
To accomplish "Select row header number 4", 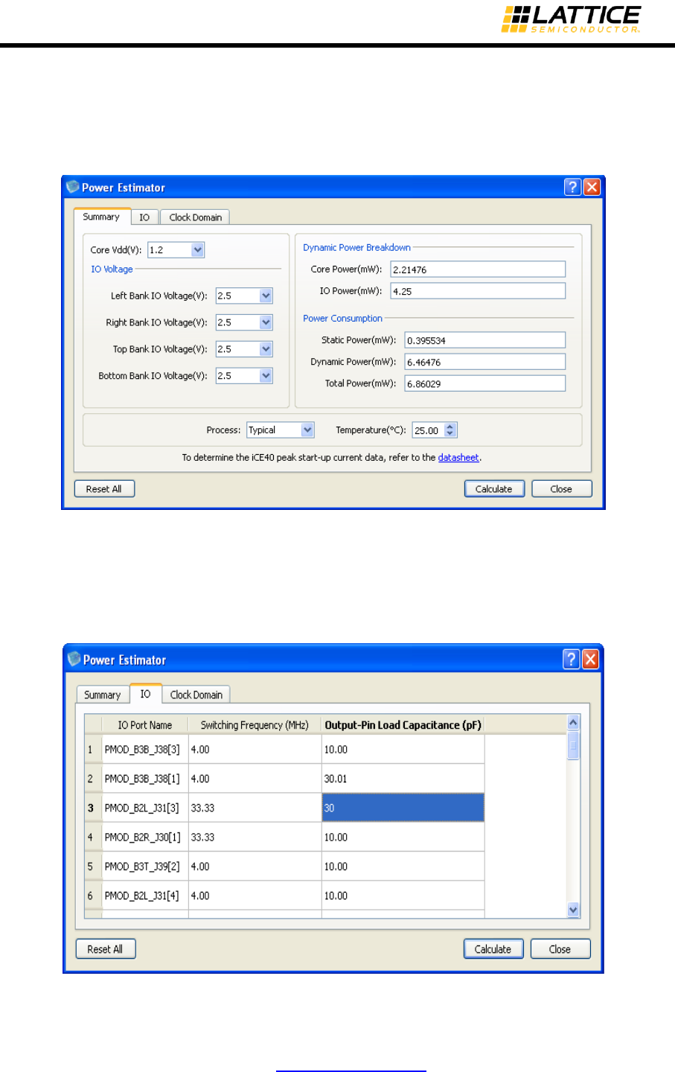I will point(92,837).
